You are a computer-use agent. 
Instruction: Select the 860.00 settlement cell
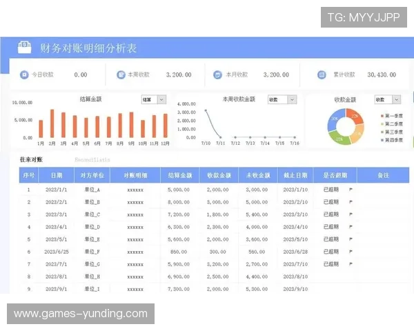(179, 252)
